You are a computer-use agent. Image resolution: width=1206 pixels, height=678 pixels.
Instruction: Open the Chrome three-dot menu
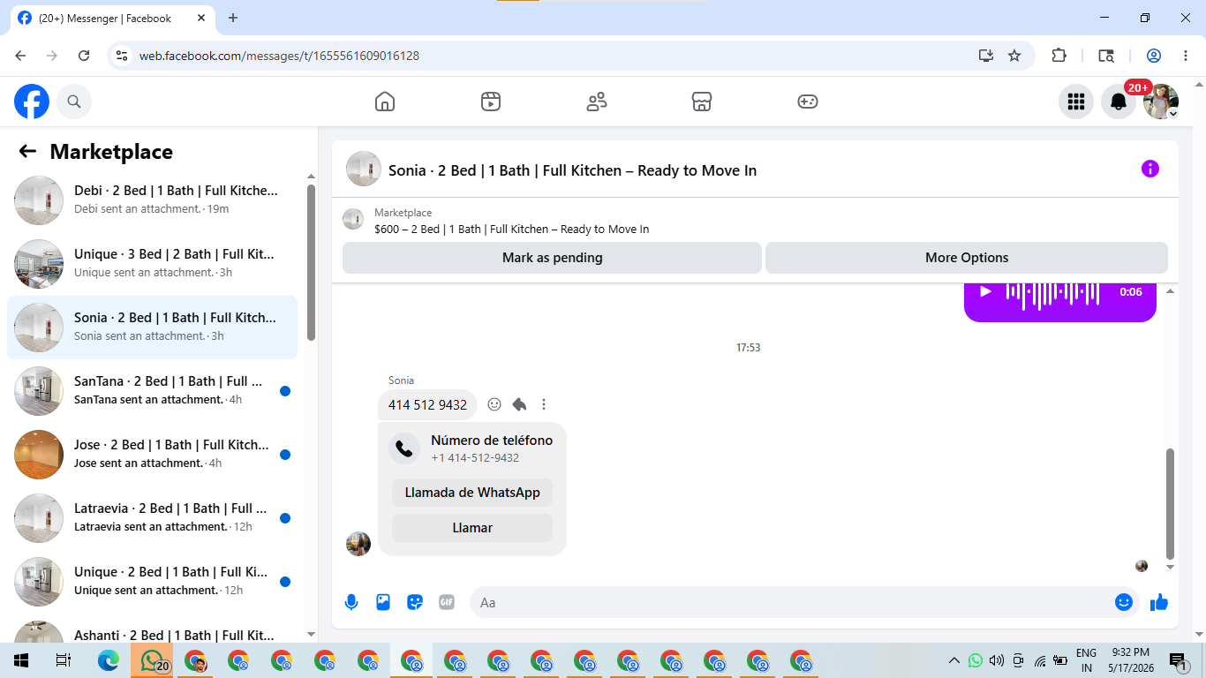(1186, 56)
